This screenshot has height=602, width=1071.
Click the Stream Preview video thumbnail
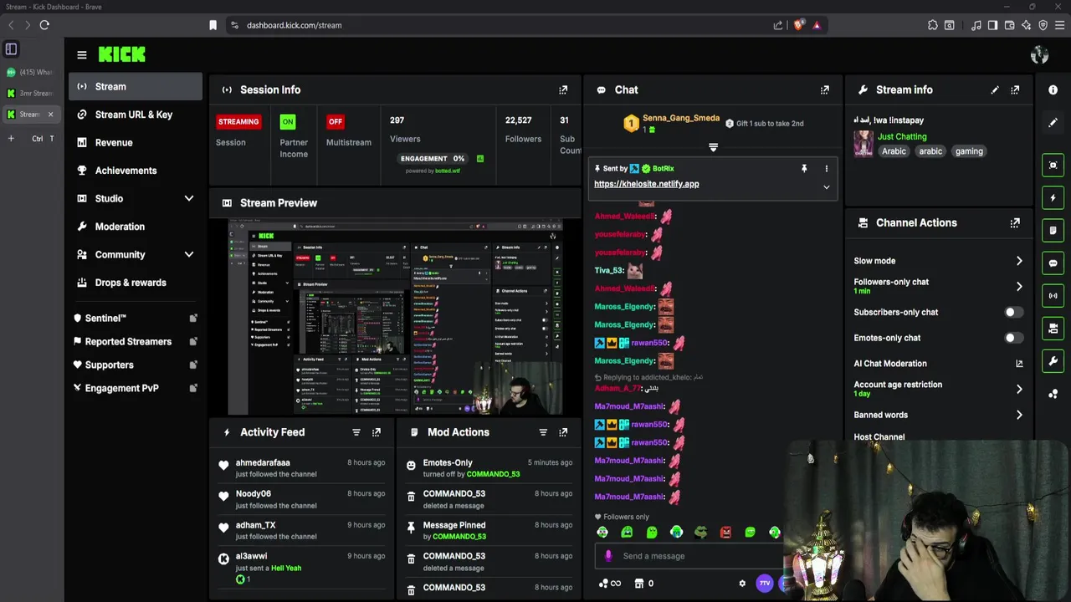[395, 317]
